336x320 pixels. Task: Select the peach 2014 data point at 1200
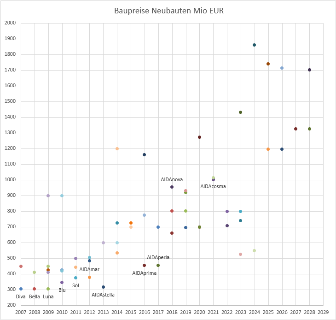tap(117, 148)
